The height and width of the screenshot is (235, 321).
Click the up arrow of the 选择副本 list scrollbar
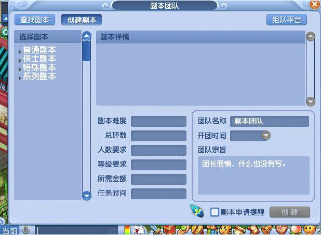point(87,36)
